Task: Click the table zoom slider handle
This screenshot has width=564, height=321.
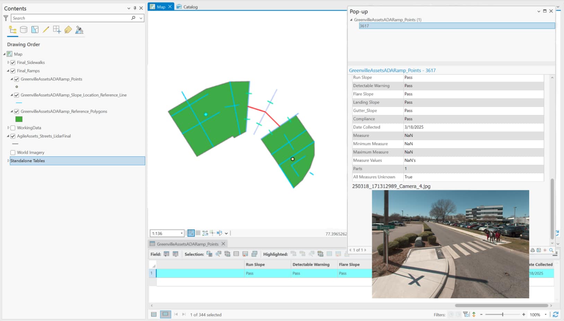Action: click(x=503, y=314)
